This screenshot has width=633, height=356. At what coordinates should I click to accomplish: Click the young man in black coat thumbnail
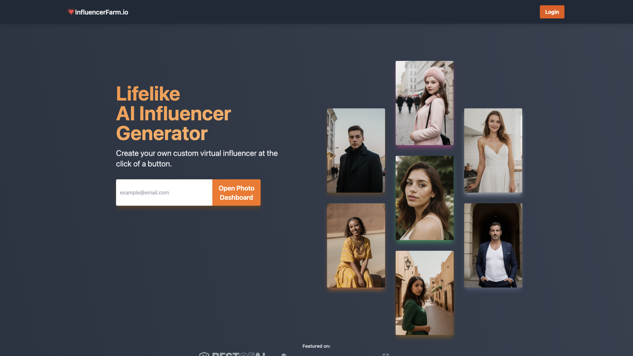click(x=356, y=150)
